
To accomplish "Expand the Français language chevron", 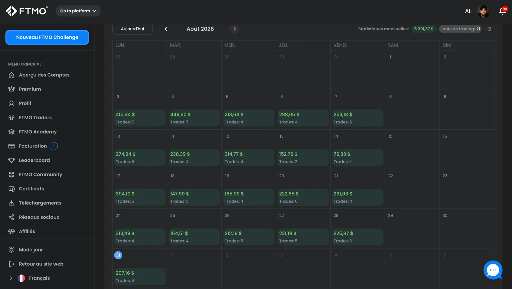I will click(11, 278).
